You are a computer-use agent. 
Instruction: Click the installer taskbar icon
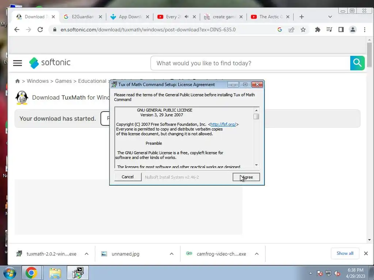click(78, 273)
